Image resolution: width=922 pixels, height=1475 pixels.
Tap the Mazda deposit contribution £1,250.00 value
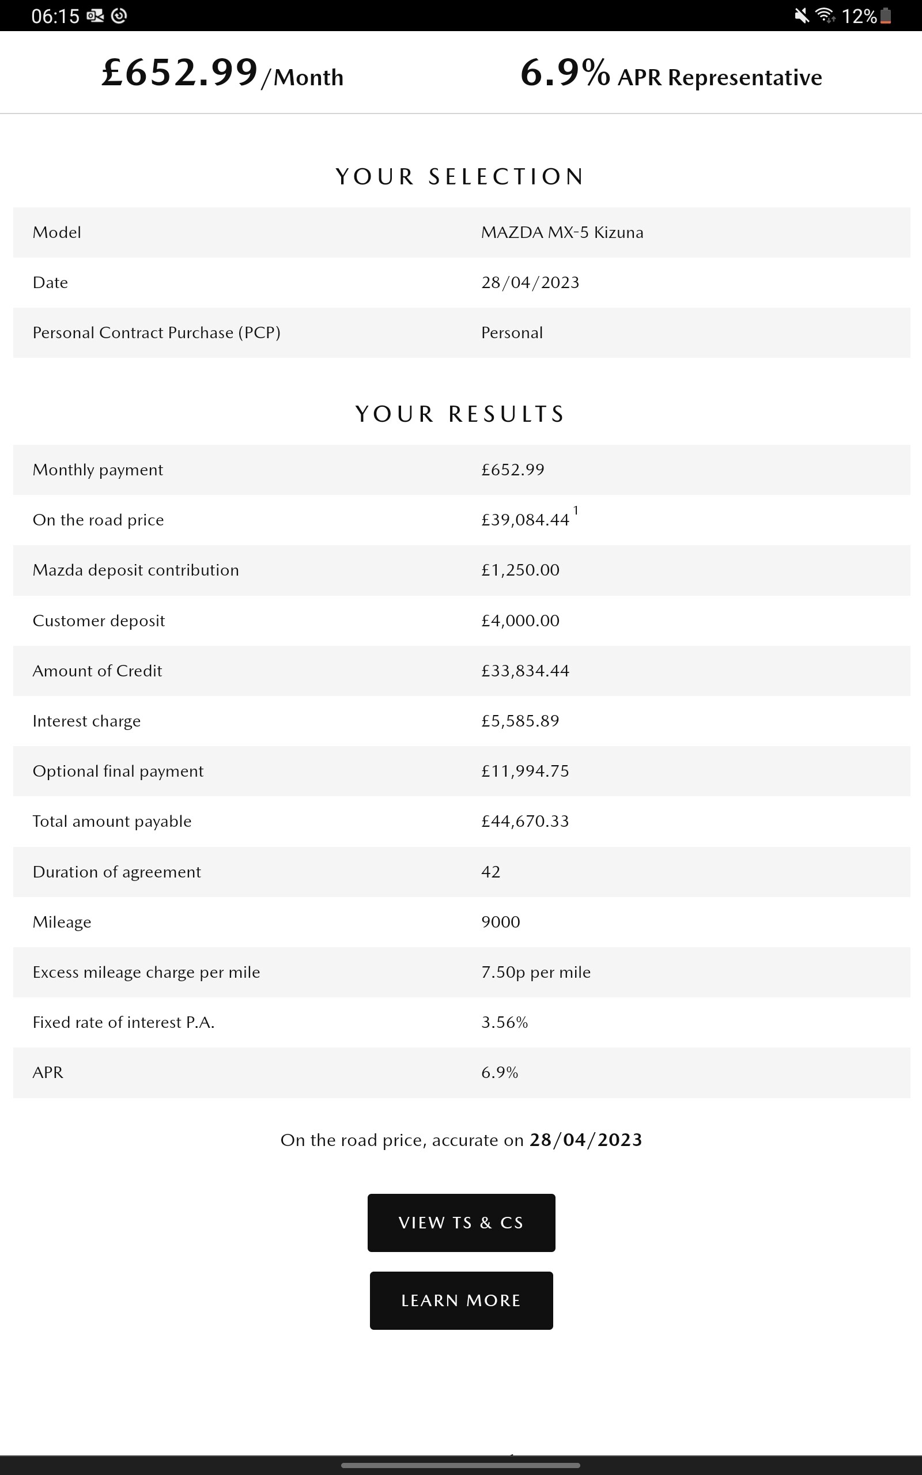(520, 570)
